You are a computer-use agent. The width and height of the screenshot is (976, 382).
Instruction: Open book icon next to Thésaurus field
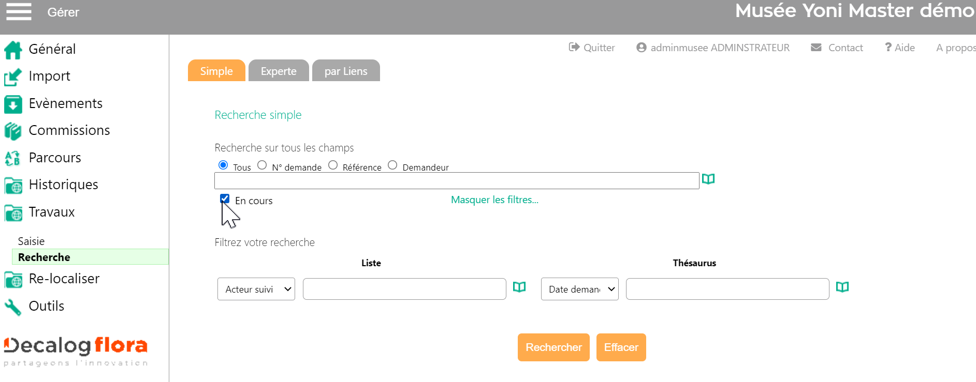842,287
